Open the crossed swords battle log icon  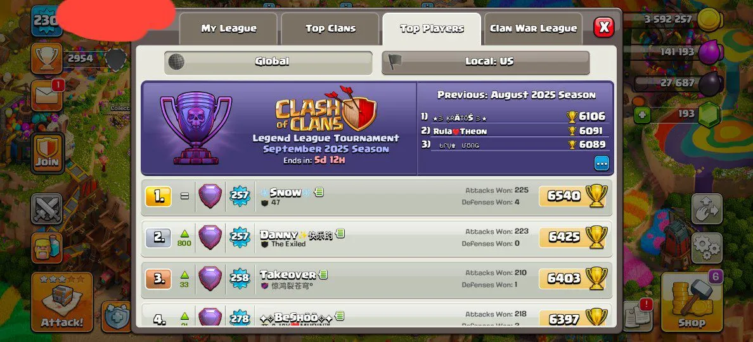coord(46,208)
